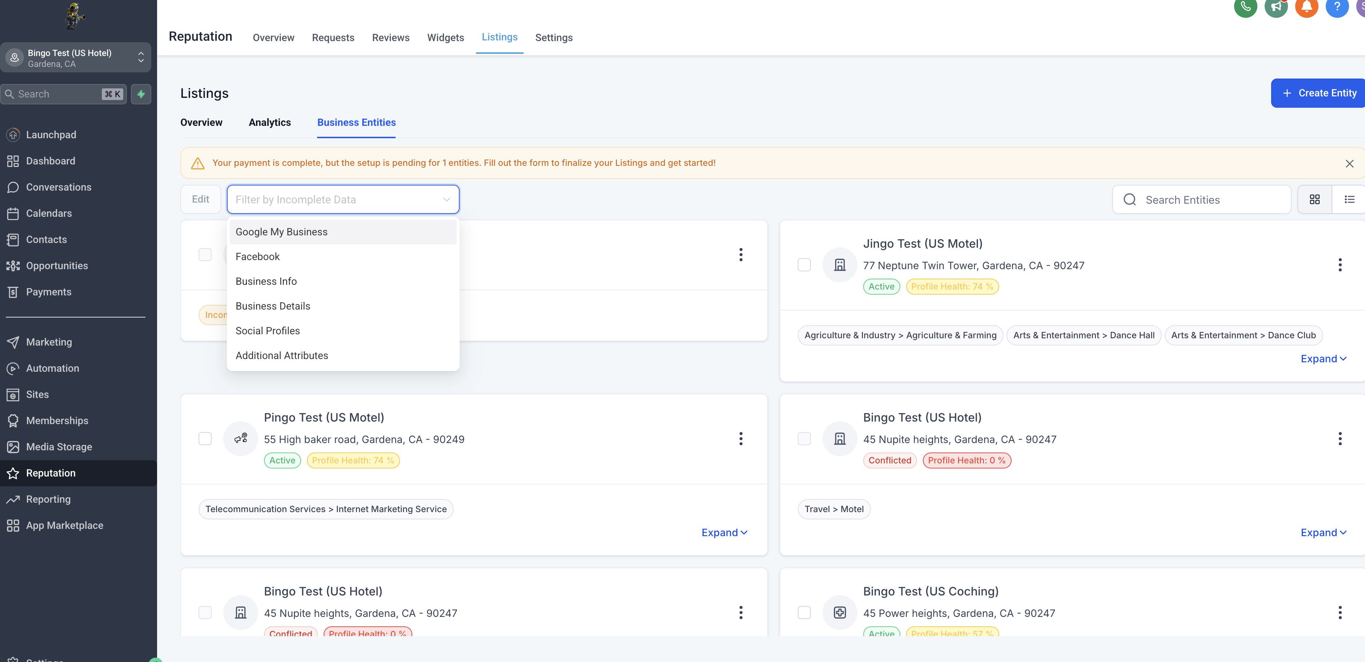Select the Pingo Test (US Motel) checkbox

205,438
